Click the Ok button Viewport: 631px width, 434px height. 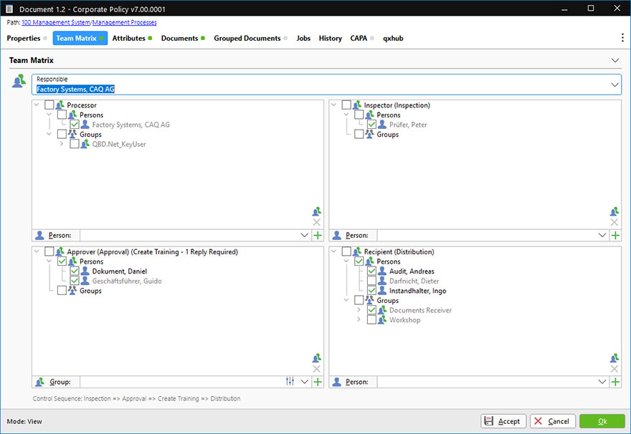click(x=601, y=421)
